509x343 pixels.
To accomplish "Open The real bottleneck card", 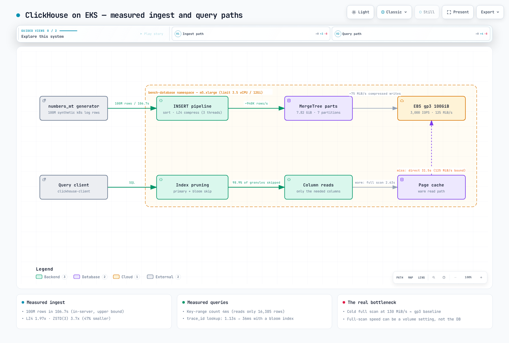I will click(415, 311).
